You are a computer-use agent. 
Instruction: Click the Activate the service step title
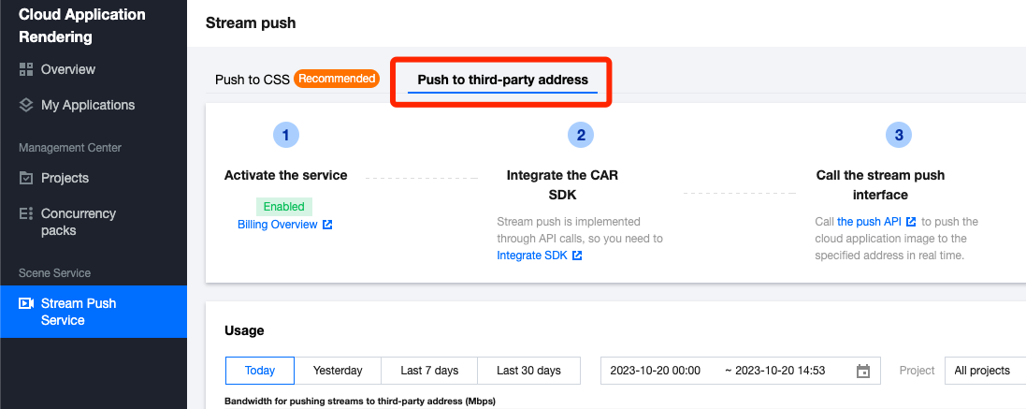click(x=286, y=175)
